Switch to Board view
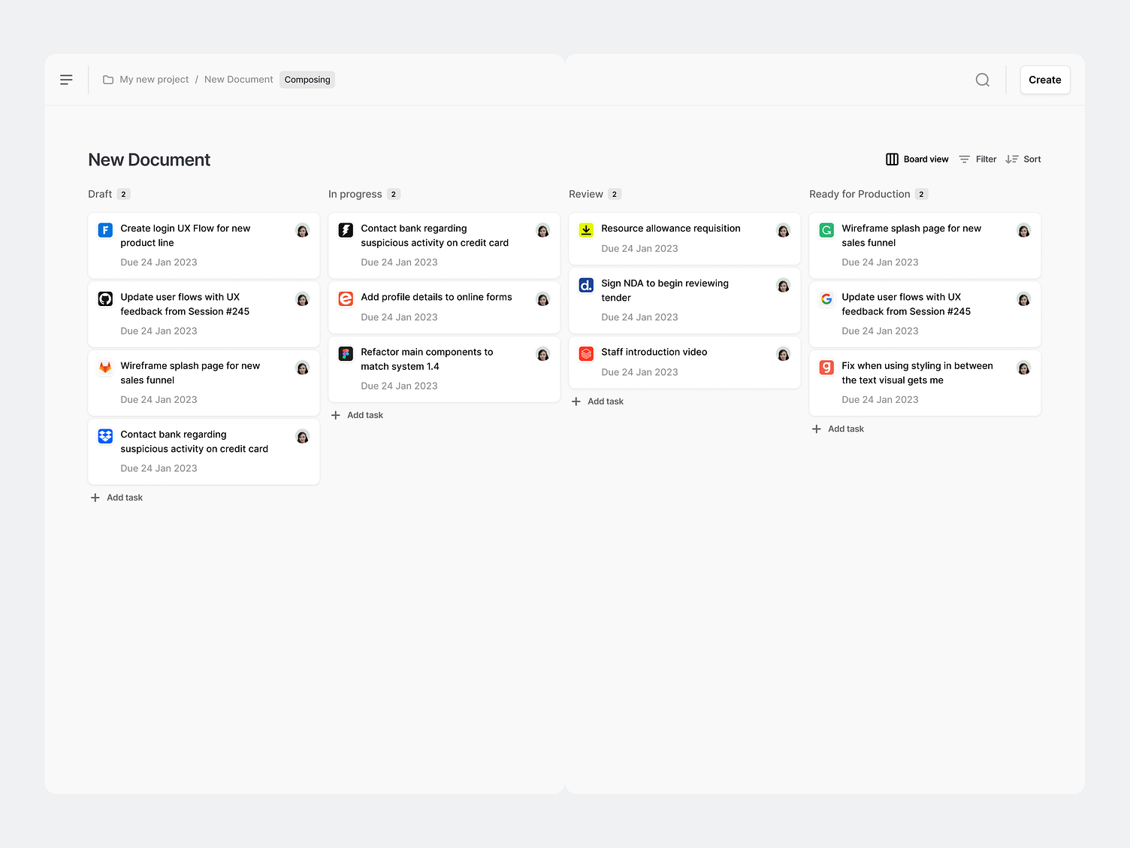Image resolution: width=1130 pixels, height=848 pixels. tap(917, 159)
